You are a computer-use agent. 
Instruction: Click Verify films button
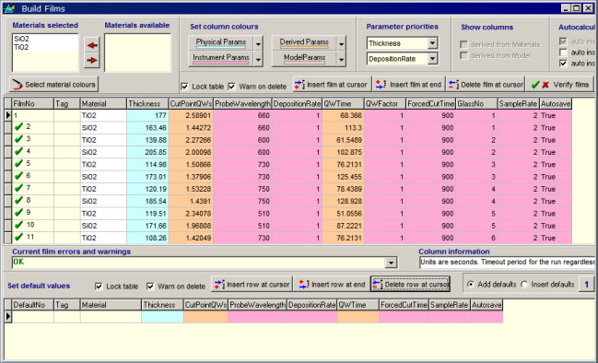click(x=560, y=84)
